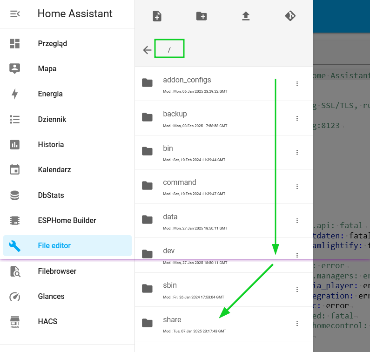
Task: Click the File editor wrench icon
Action: tap(14, 246)
